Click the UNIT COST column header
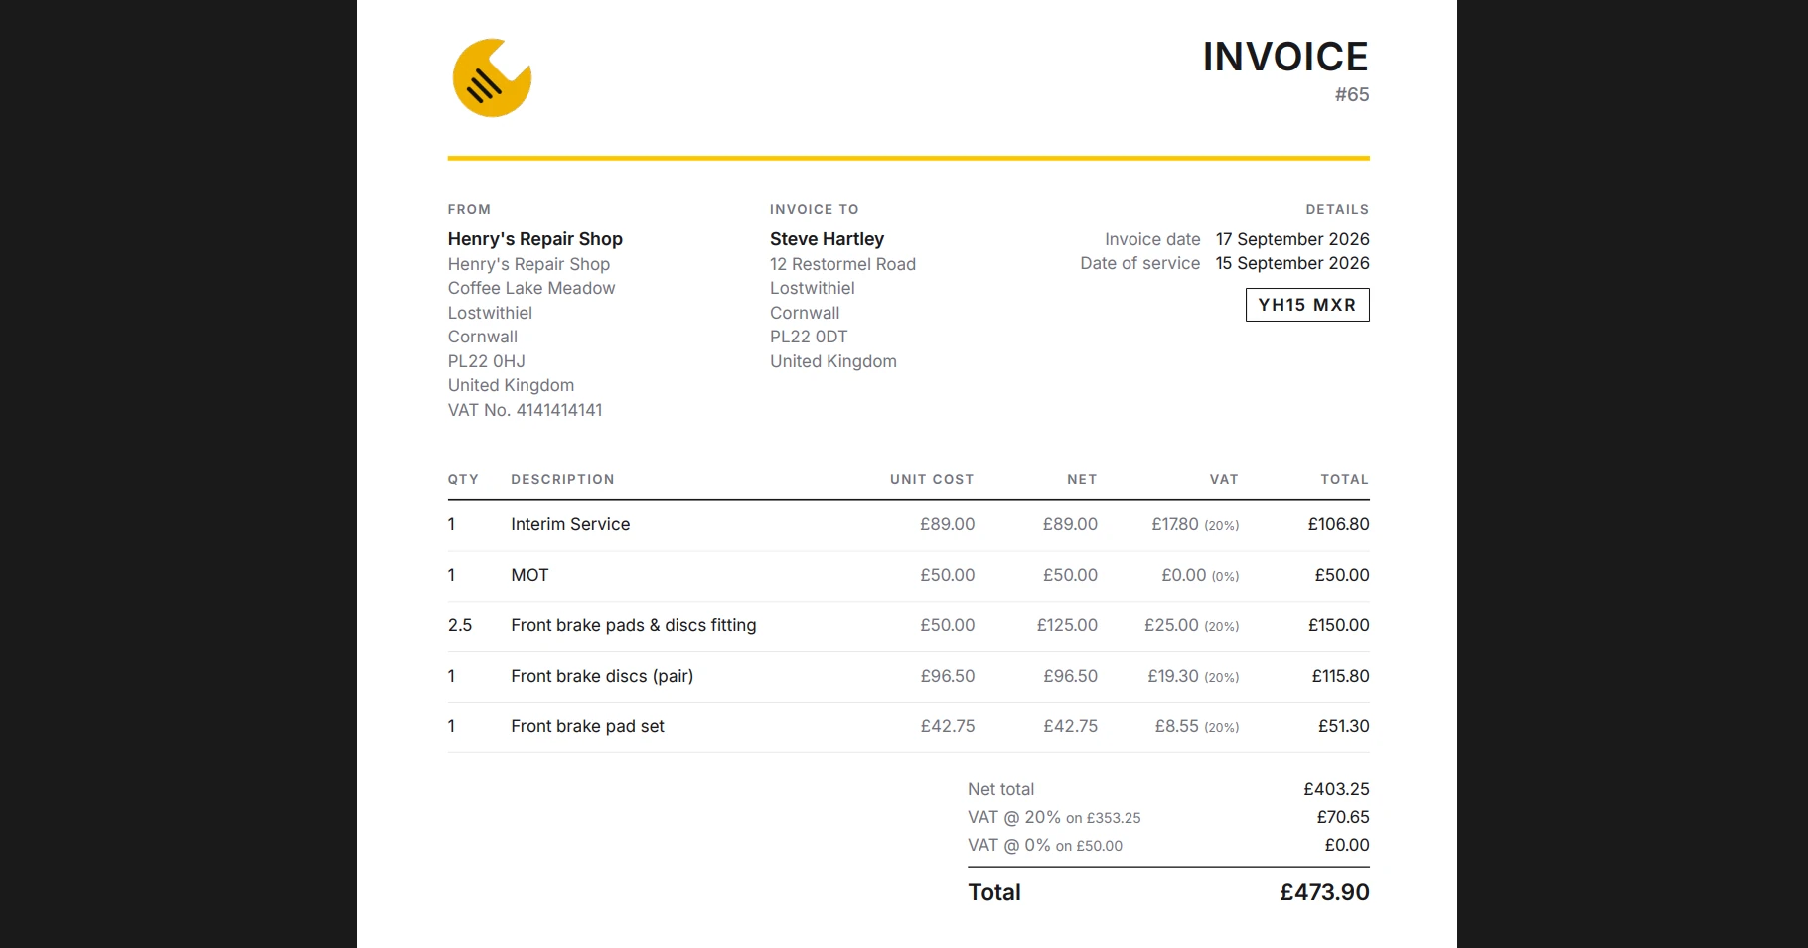 tap(932, 479)
